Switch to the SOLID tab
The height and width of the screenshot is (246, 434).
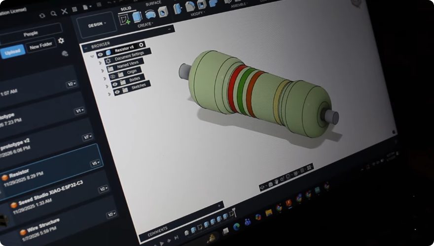tap(126, 8)
